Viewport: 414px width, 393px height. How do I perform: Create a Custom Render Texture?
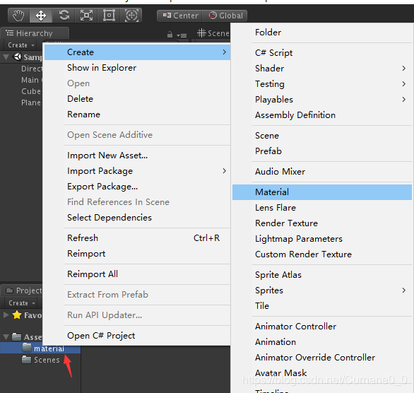coord(322,254)
